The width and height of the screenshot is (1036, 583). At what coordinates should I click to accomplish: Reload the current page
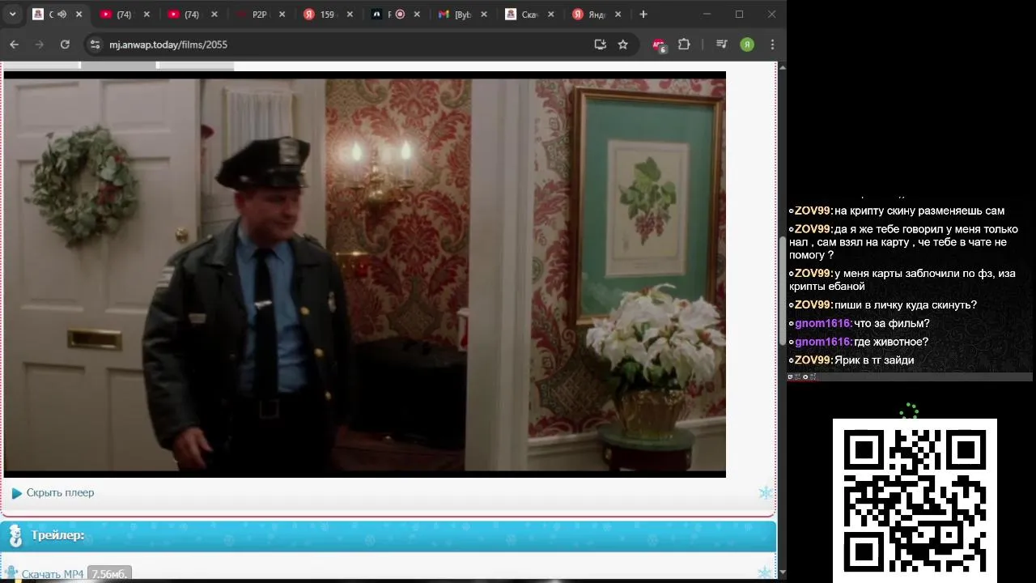[x=65, y=45]
